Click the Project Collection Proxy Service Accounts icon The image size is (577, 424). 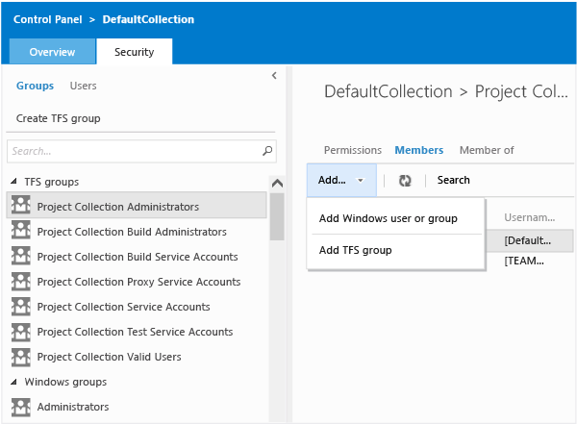(x=20, y=280)
